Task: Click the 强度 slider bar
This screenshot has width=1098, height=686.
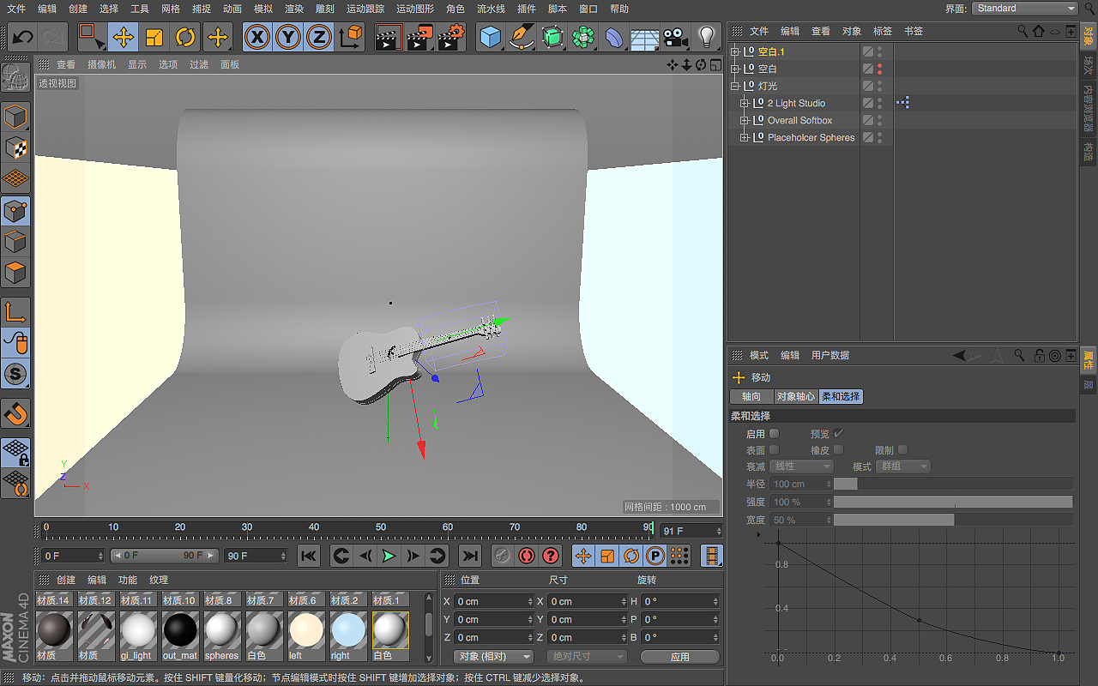Action: (x=953, y=502)
